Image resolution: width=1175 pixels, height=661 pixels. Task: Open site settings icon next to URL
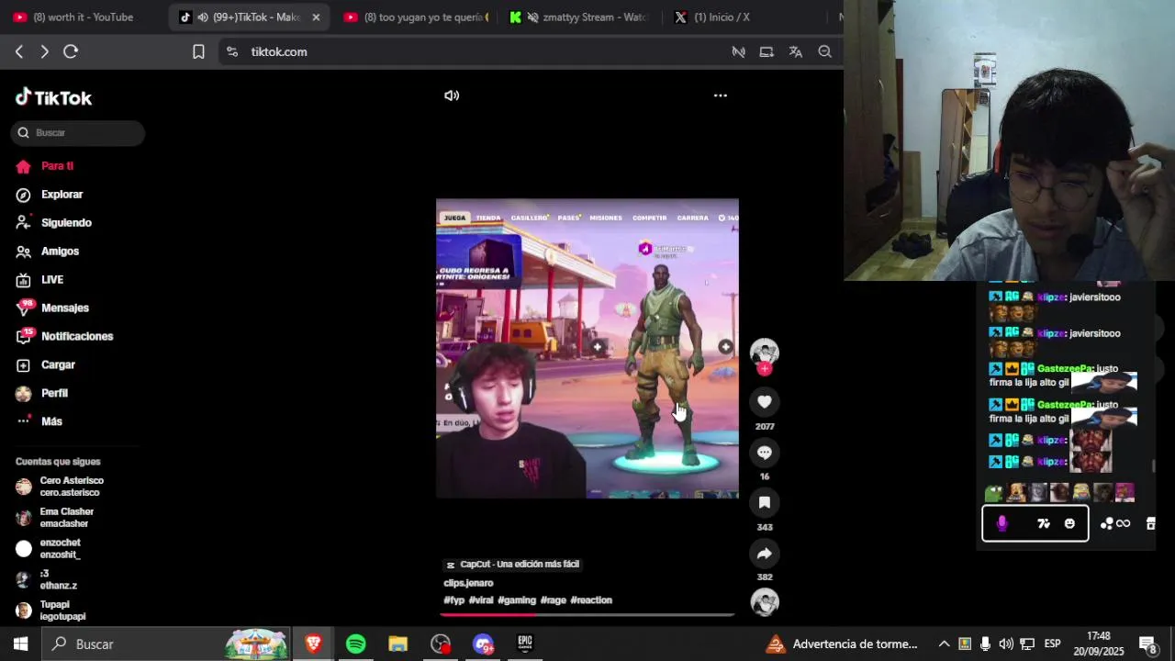coord(232,52)
